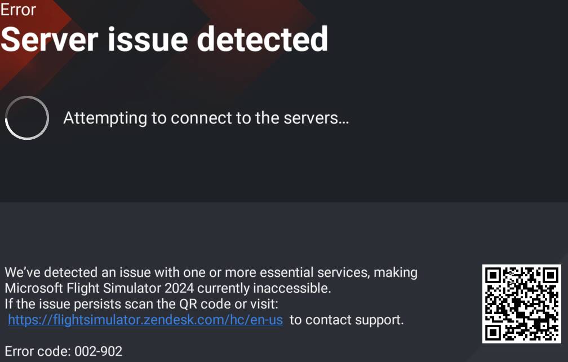Open the flightsimulator.zendesk.com support link

[145, 320]
